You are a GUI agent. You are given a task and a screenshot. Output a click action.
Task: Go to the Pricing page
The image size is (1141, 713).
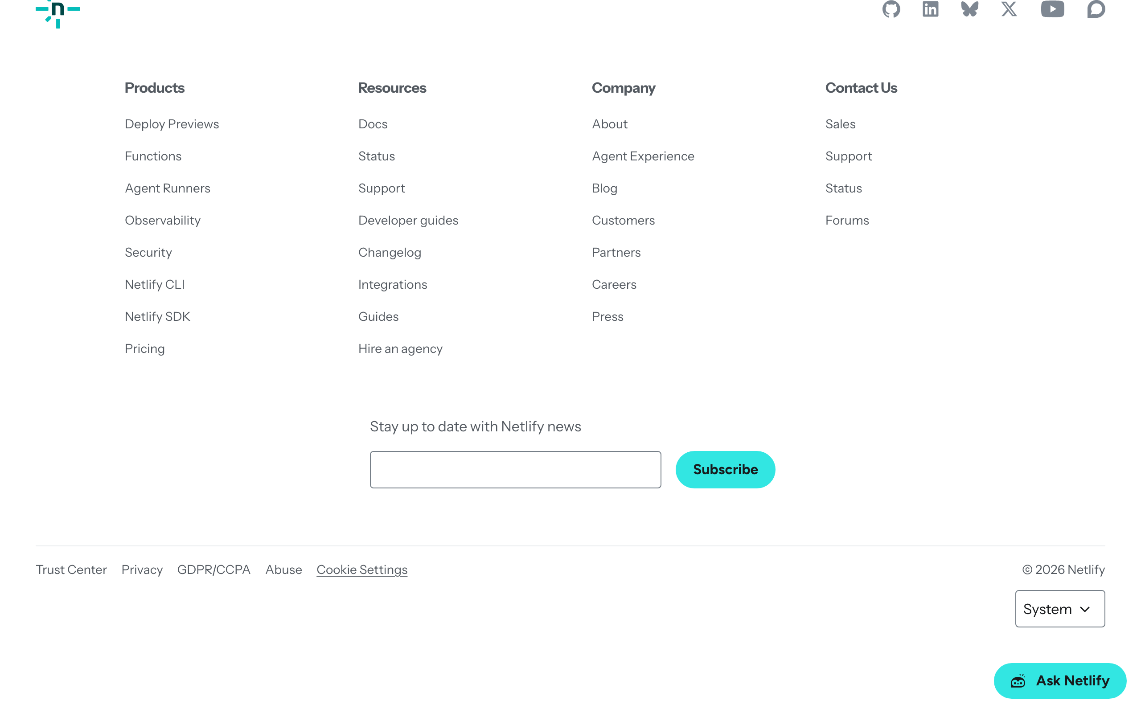coord(144,348)
